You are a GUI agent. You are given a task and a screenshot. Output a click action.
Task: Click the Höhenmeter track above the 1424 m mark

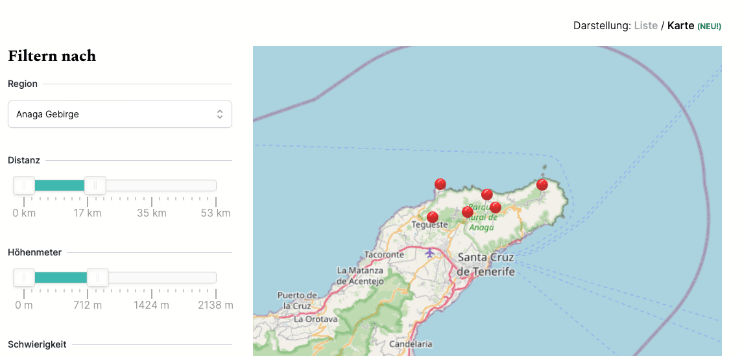(152, 278)
